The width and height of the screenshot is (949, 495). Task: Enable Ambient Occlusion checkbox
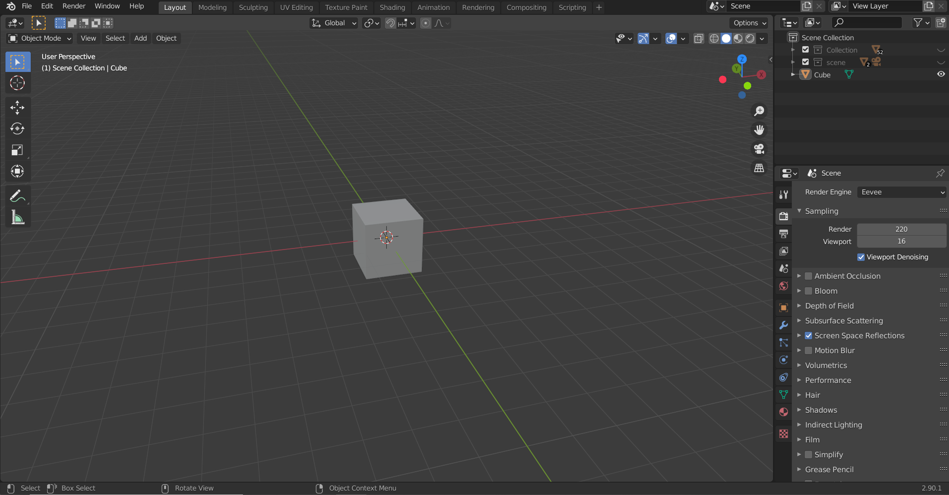[x=808, y=276]
